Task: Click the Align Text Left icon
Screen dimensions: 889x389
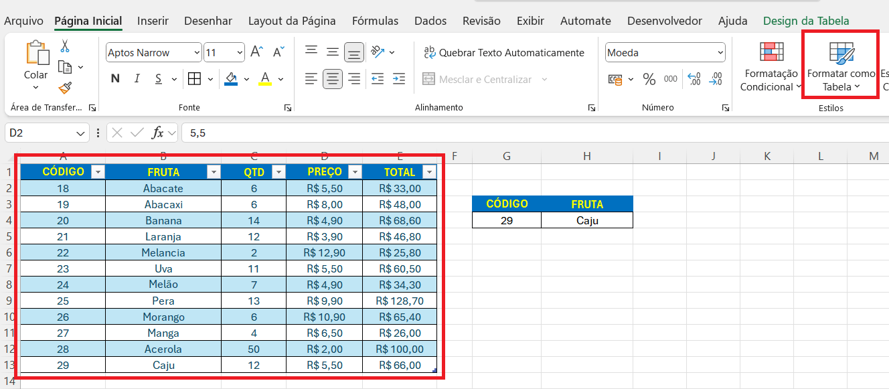Action: [x=311, y=79]
